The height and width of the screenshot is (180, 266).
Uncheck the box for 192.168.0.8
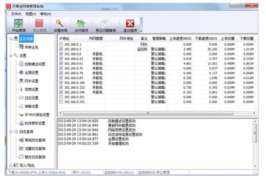coord(61,54)
